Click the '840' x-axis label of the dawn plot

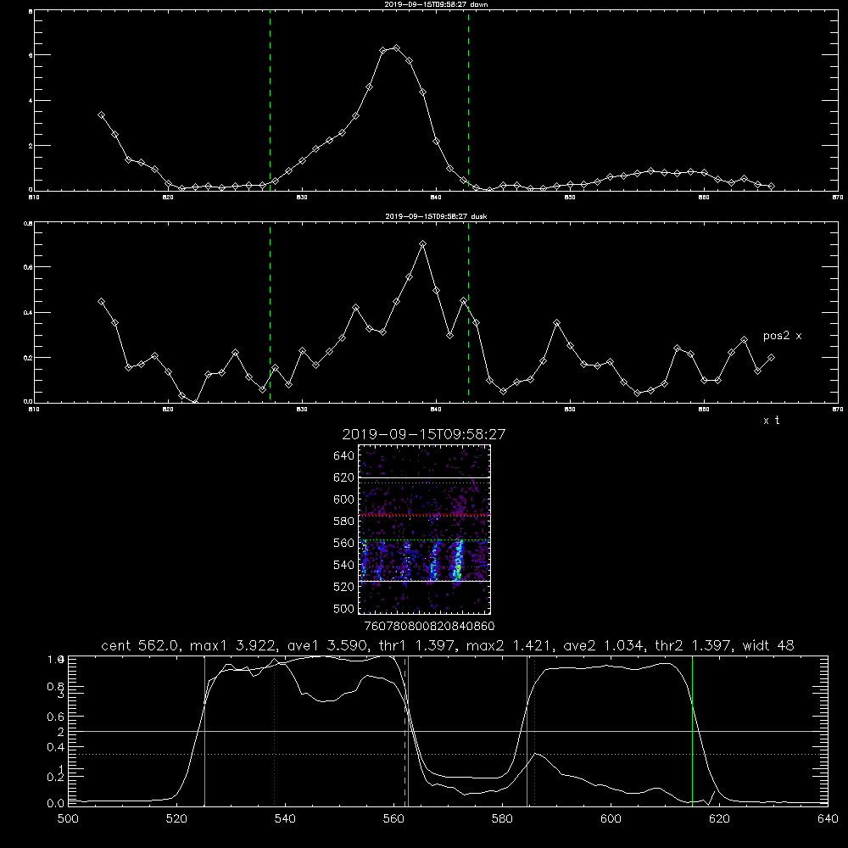(437, 198)
